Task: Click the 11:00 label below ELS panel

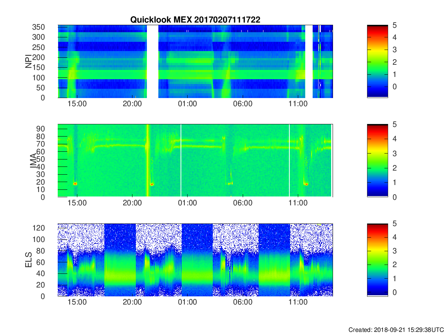Action: pos(298,302)
